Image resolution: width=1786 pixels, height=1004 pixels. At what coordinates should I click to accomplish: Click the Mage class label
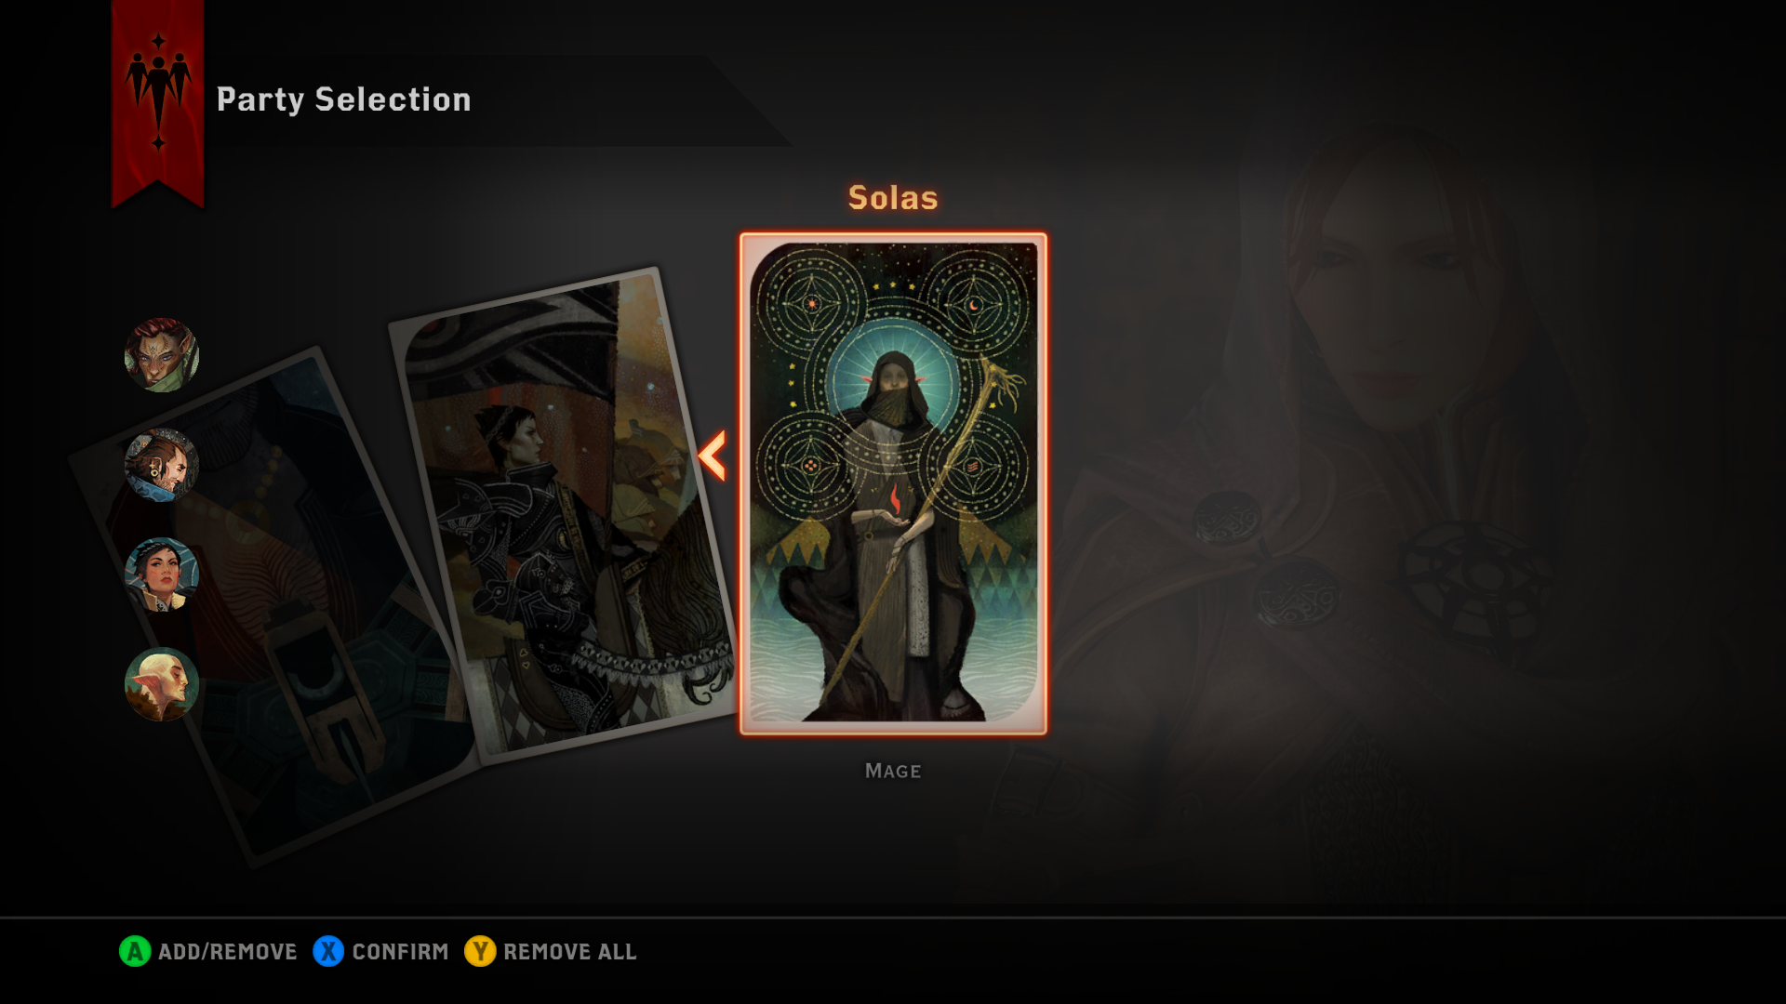coord(893,771)
